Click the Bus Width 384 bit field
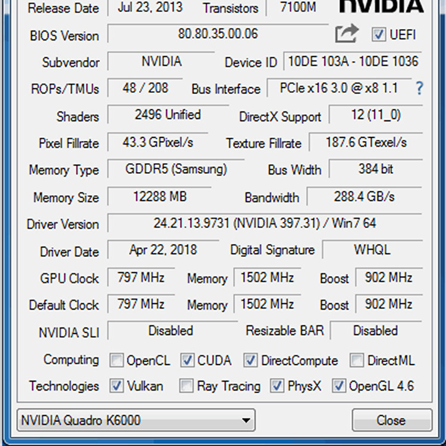This screenshot has width=446, height=446. (376, 169)
